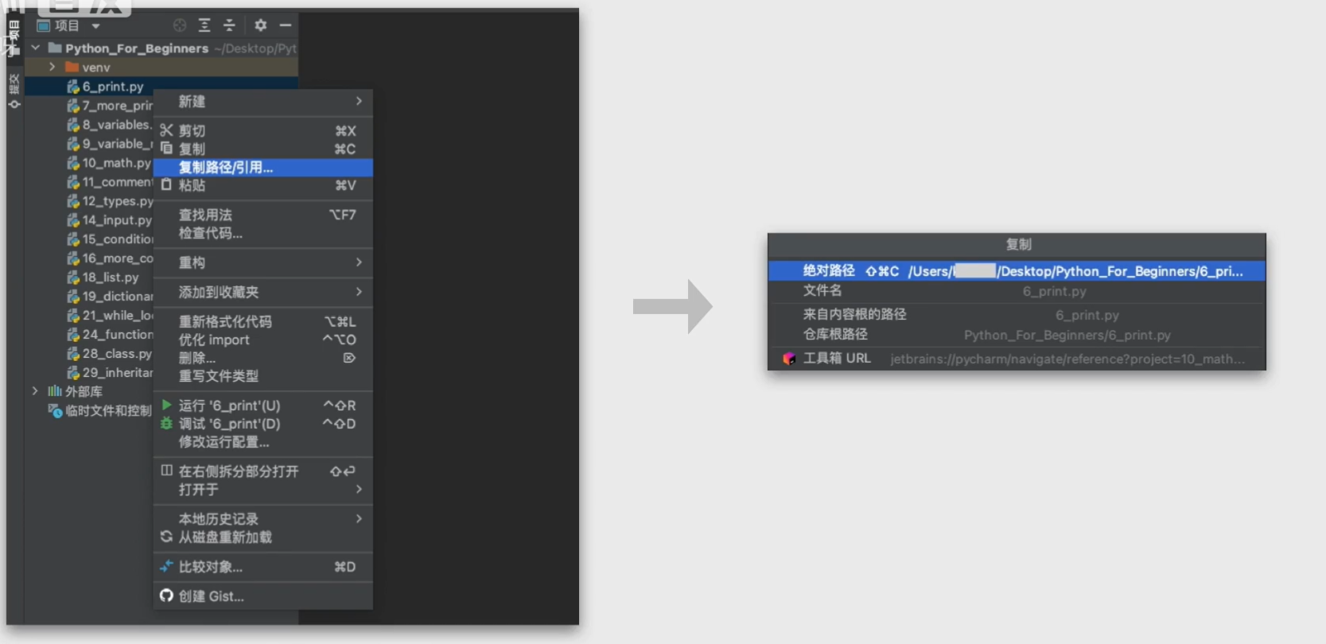Select 11_comment file in tree
The image size is (1326, 644).
pos(110,182)
